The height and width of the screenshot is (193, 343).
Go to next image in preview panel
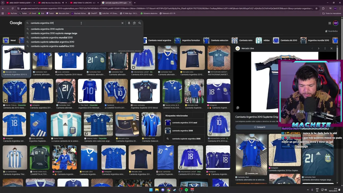click(318, 48)
